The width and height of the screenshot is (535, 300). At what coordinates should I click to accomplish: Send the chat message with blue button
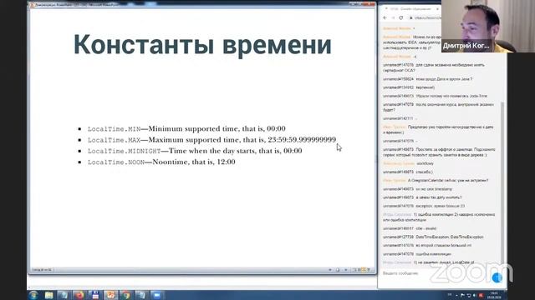point(497,277)
